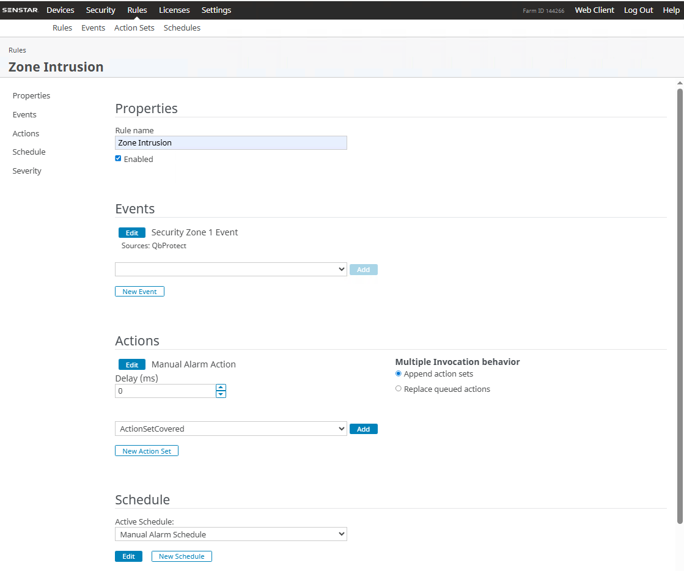
Task: Add the selected ActionSetCovered action set
Action: point(363,429)
